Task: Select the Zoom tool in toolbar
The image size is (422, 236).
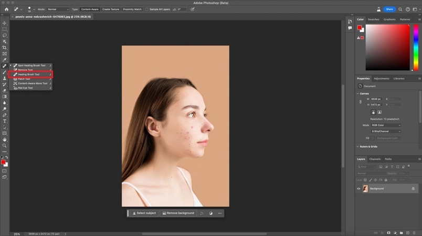Action: pyautogui.click(x=5, y=145)
